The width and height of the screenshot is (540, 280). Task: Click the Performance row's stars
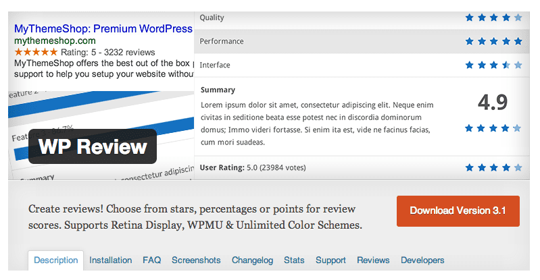pyautogui.click(x=493, y=41)
